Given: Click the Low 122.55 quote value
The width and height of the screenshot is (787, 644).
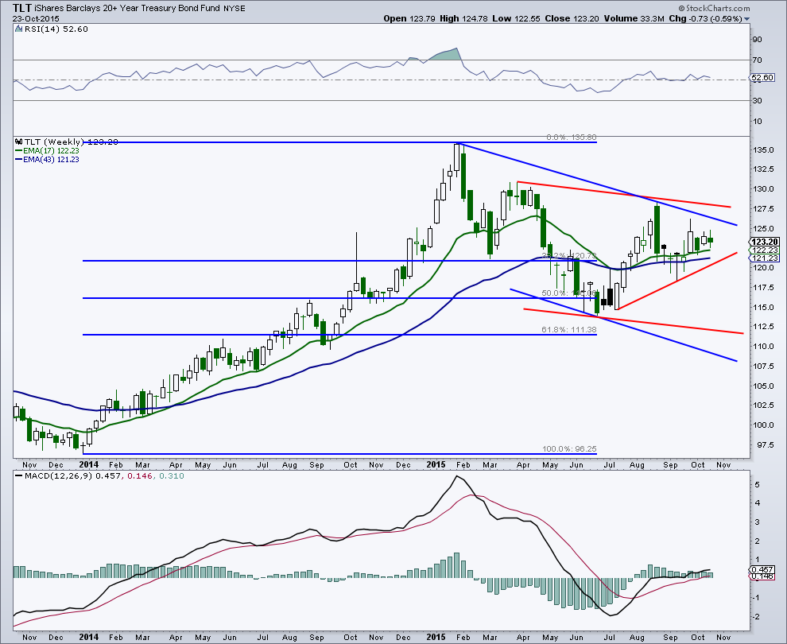Looking at the screenshot, I should [516, 18].
